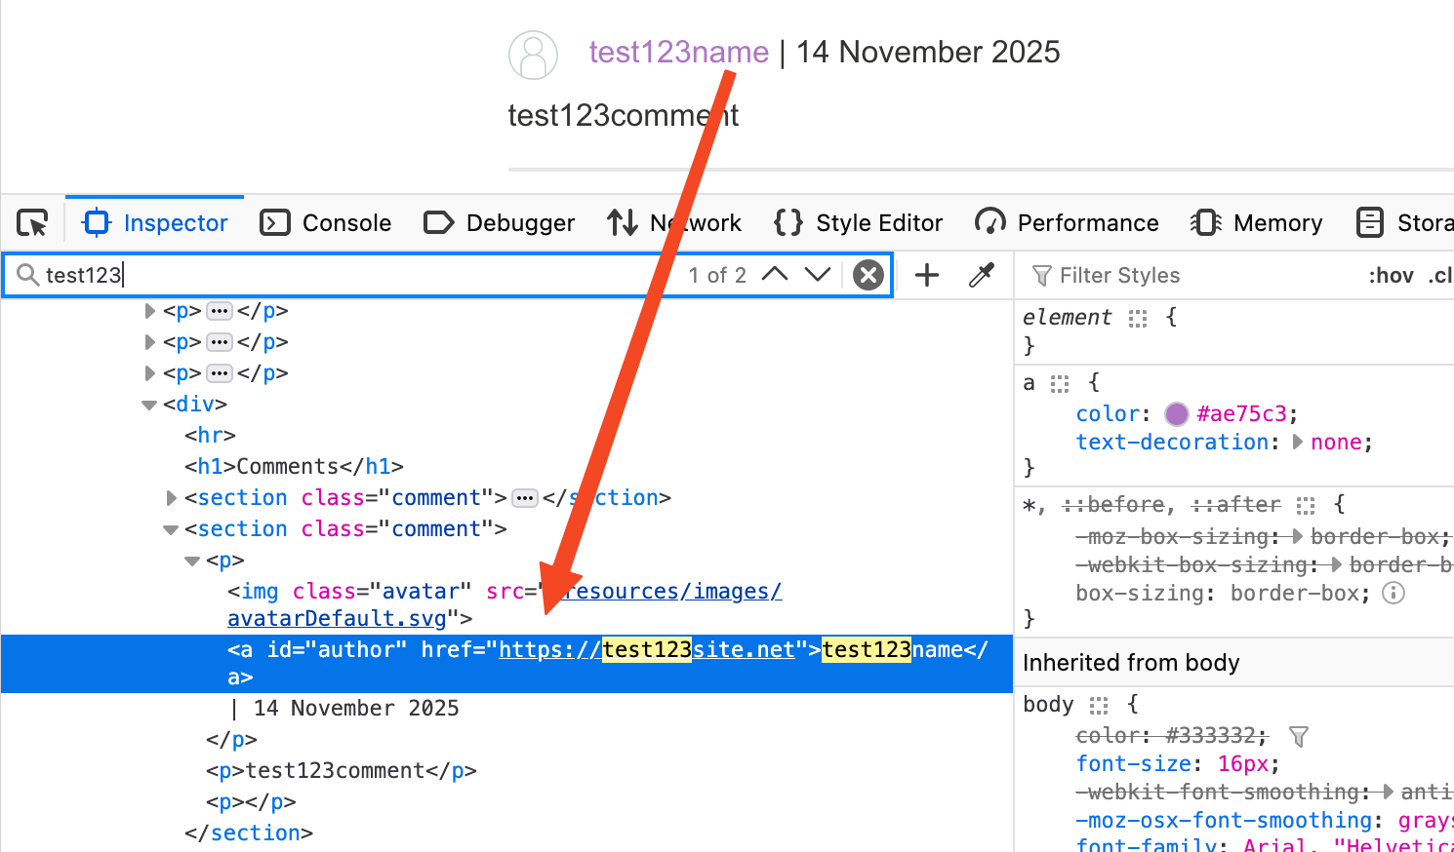Collapse the second comment section node
1454x852 pixels.
point(171,529)
